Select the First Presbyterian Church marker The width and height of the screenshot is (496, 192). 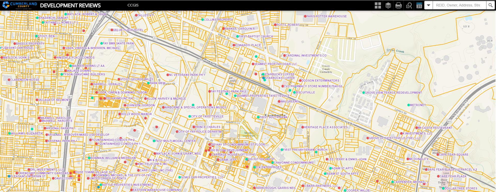click(x=282, y=150)
